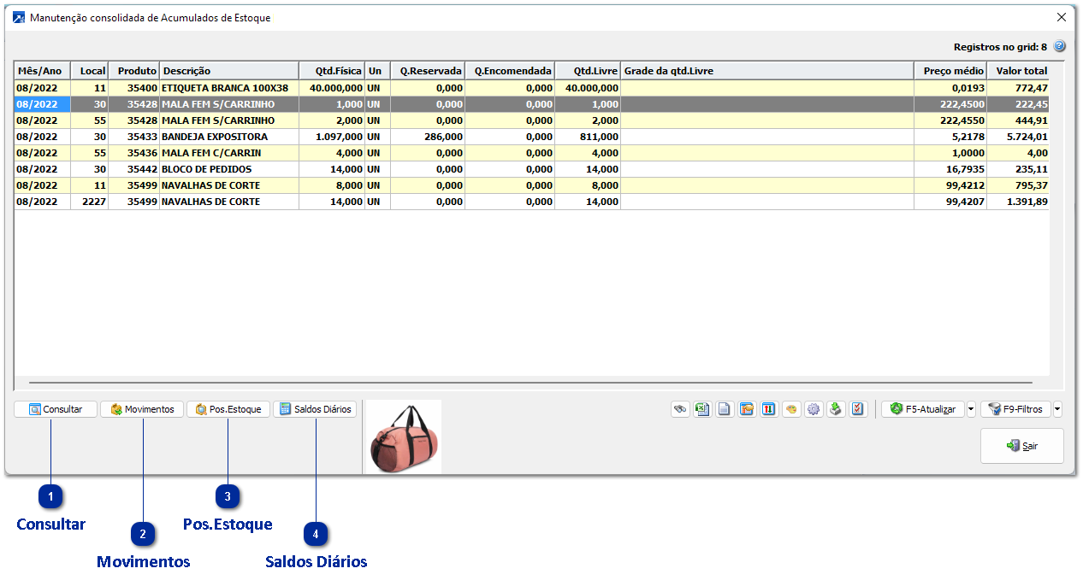The image size is (1083, 586).
Task: Click the blue help icon near Registros
Action: [1059, 47]
